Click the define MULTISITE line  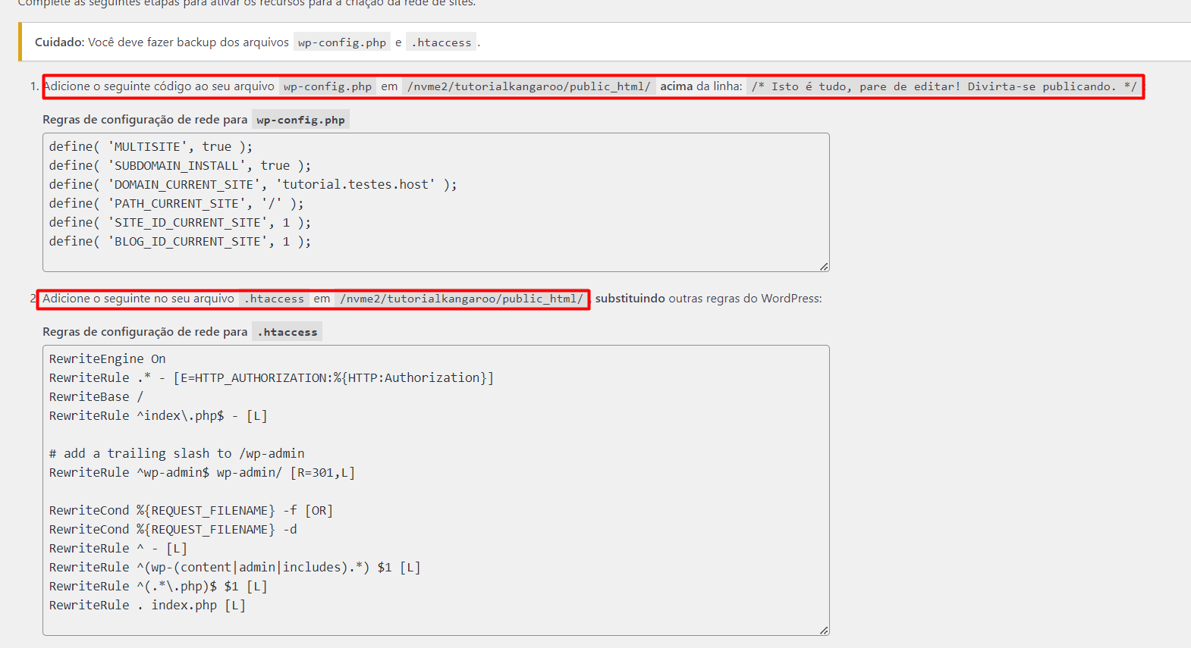(150, 147)
